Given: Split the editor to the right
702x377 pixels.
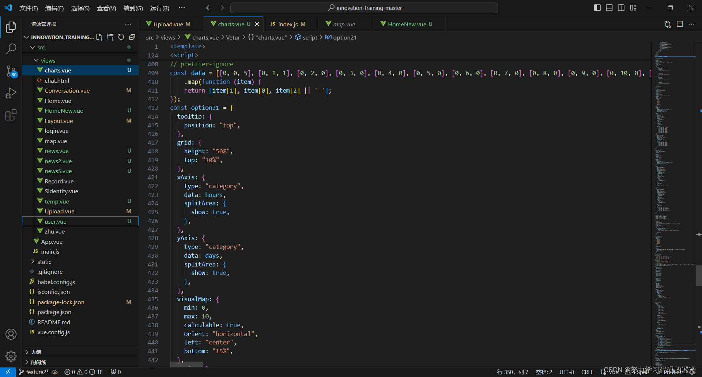Looking at the screenshot, I should (x=680, y=24).
